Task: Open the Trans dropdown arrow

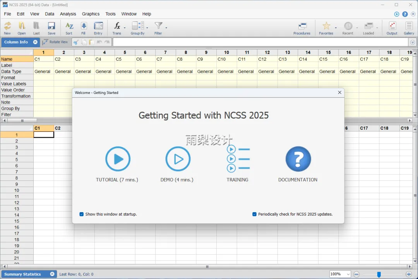Action: pos(125,28)
